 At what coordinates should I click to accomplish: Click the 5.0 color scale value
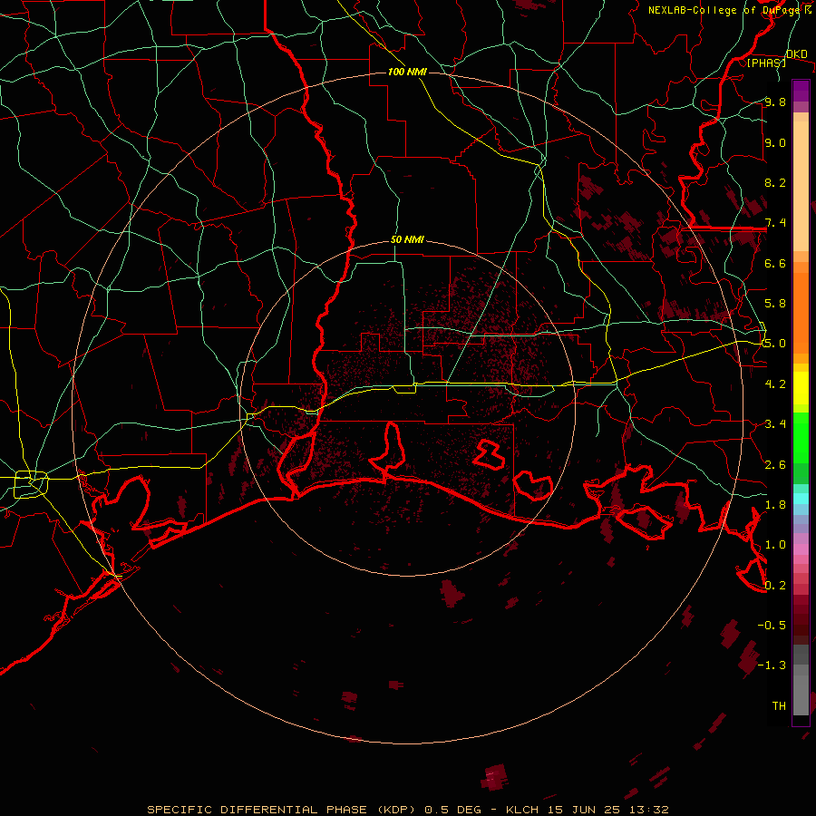775,344
